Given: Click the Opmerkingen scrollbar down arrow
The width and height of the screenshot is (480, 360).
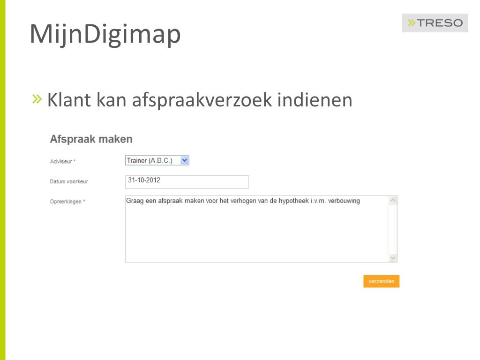Looking at the screenshot, I should coord(393,258).
